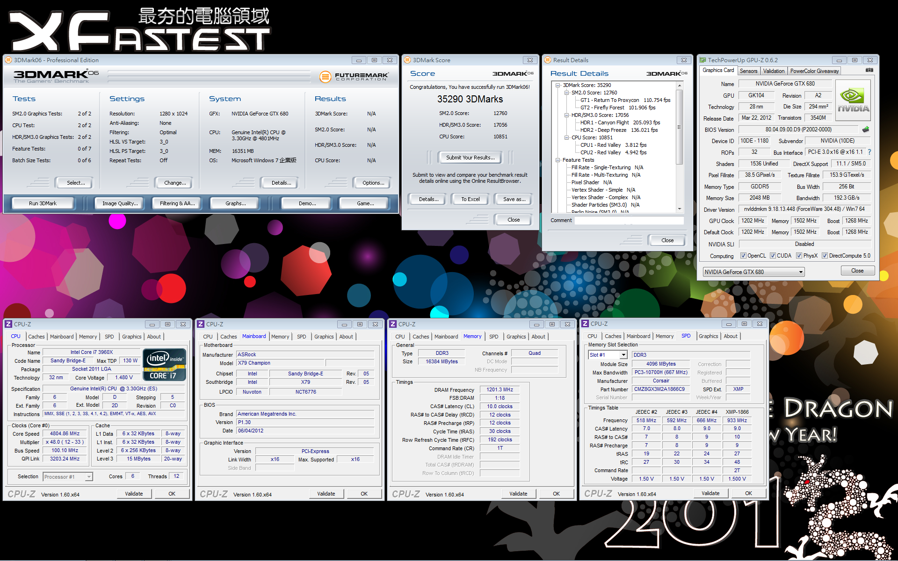The image size is (898, 561).
Task: Select GT1 - Return To Proxycon row
Action: coord(625,100)
